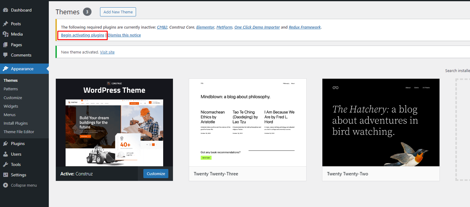Dismiss this notice link
Image resolution: width=470 pixels, height=207 pixels.
[x=124, y=35]
